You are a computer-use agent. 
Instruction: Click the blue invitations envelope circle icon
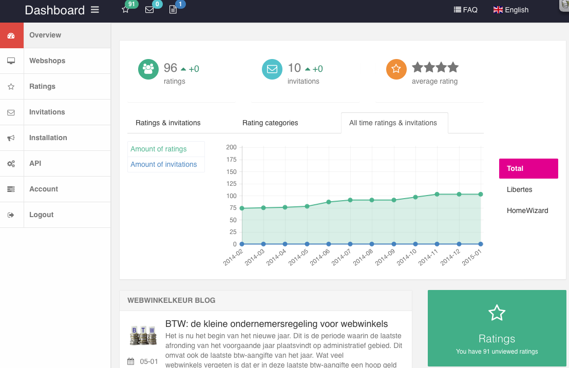click(x=272, y=69)
